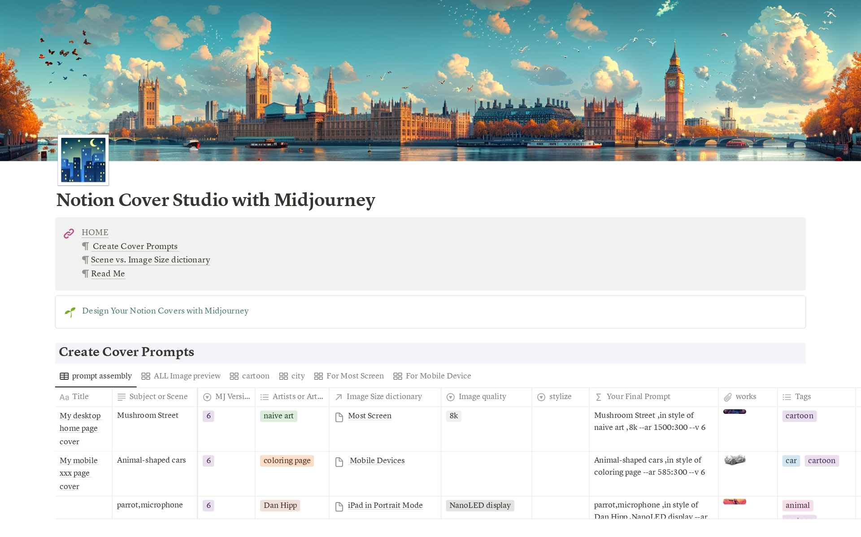Switch to the For Mobile Device tab

[432, 376]
